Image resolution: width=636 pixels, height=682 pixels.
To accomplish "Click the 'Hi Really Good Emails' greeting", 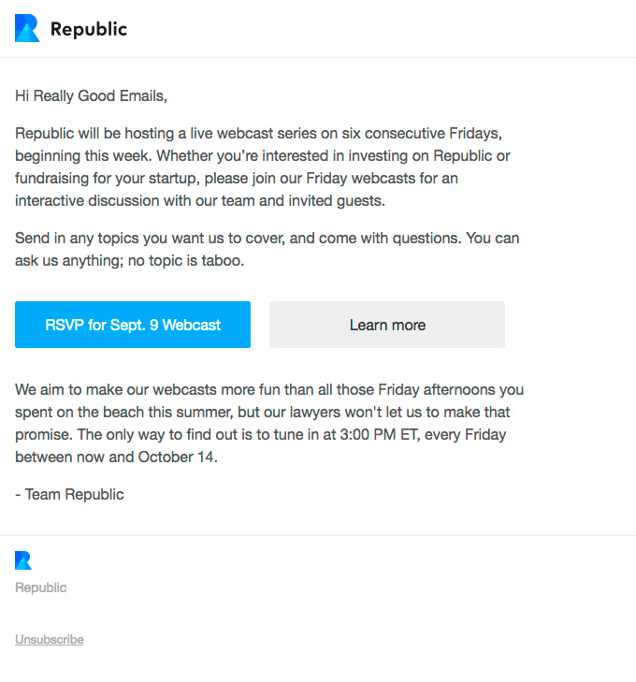I will point(91,95).
